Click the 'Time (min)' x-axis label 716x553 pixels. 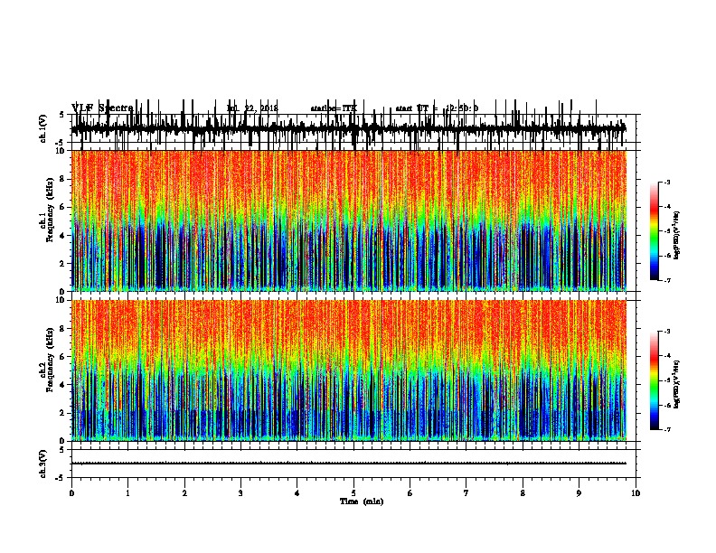point(362,501)
